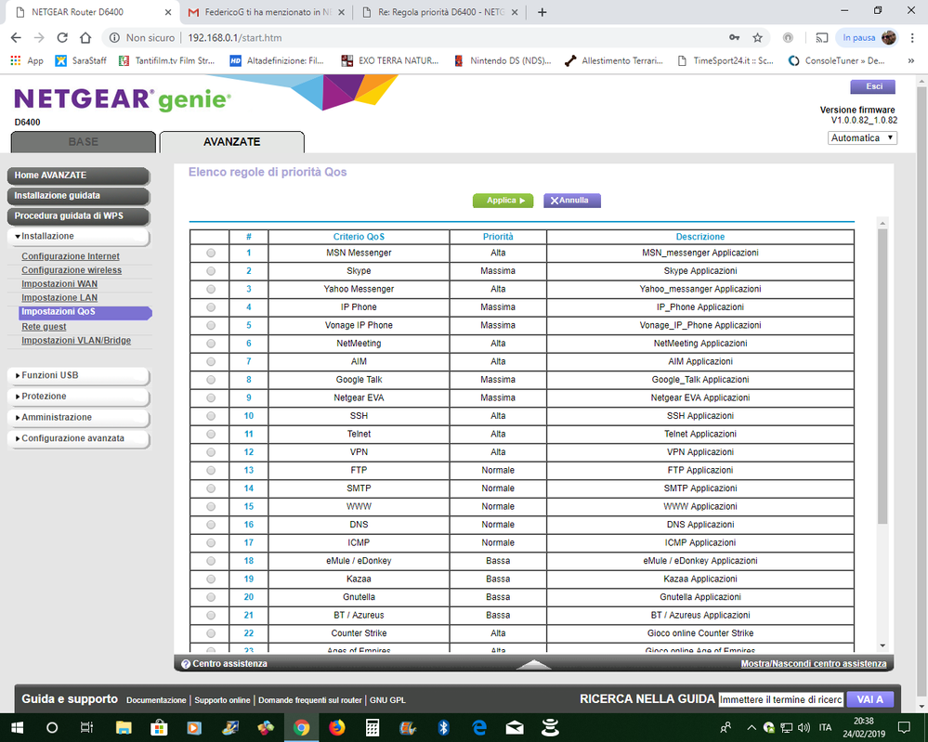The height and width of the screenshot is (742, 928).
Task: Select the Counter Strike rule radio button
Action: click(x=211, y=633)
